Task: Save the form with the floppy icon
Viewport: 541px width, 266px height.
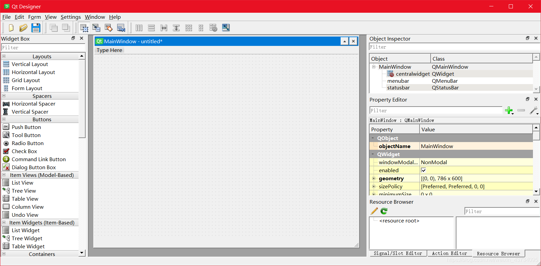Action: tap(36, 28)
